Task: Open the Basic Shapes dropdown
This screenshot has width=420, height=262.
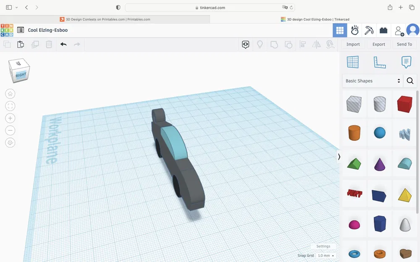Action: tap(372, 80)
